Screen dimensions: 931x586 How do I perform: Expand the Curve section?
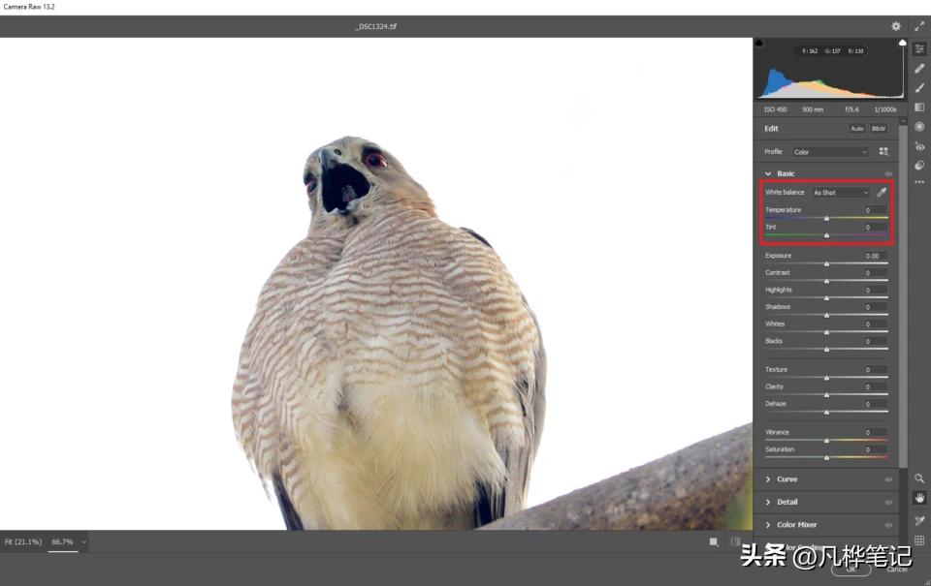768,479
